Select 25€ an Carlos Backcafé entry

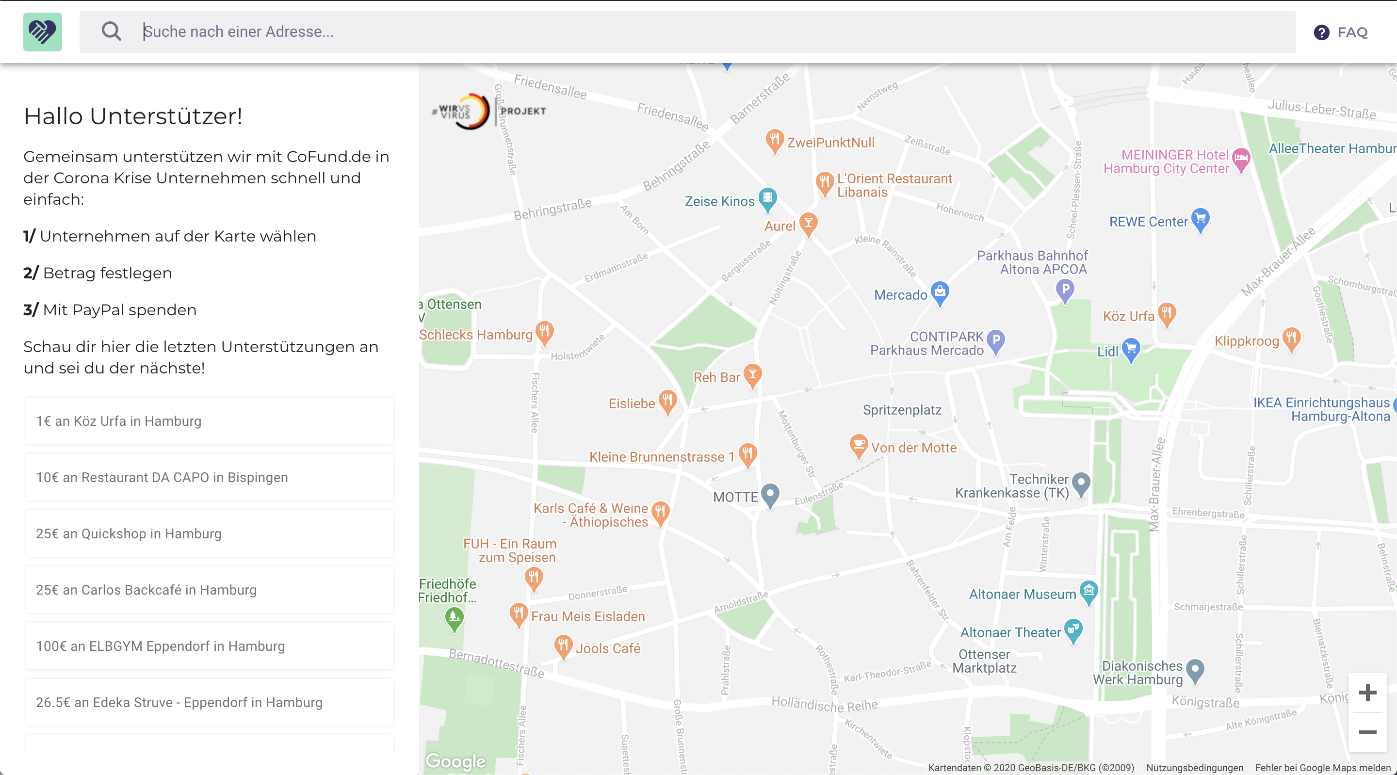coord(210,590)
